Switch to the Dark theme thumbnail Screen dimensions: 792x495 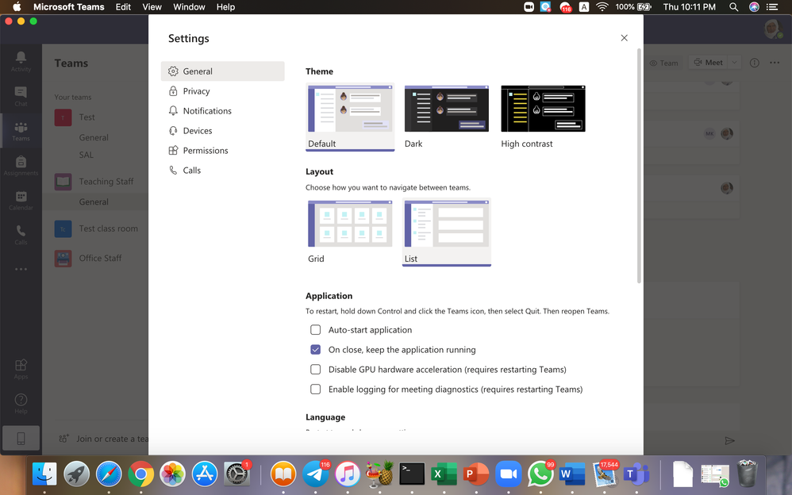(447, 109)
